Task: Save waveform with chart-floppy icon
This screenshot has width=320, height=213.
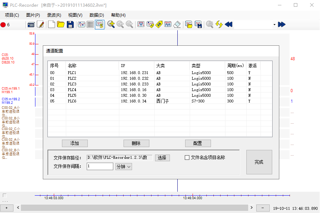Action: click(x=198, y=24)
